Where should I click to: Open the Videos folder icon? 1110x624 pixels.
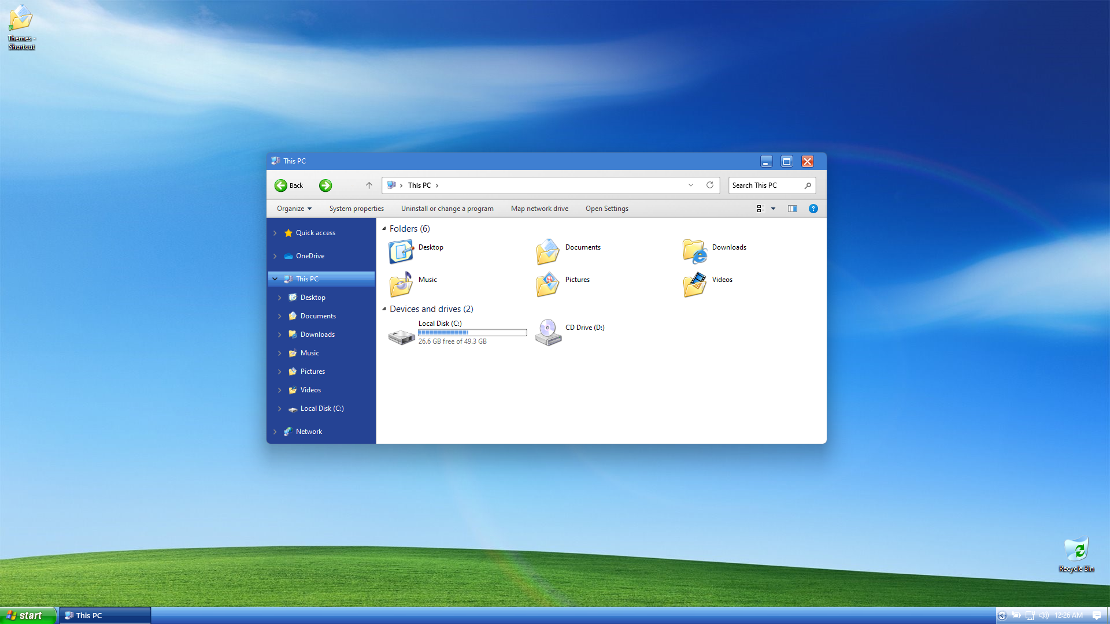point(694,284)
